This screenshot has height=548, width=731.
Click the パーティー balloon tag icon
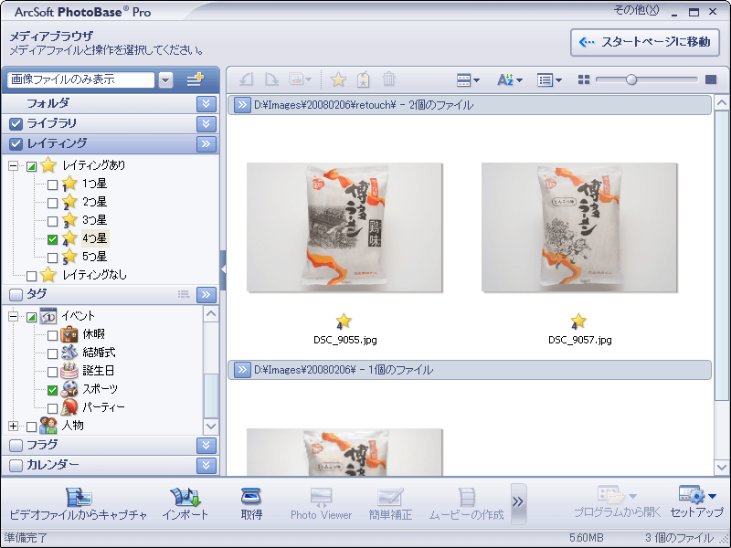(x=69, y=406)
